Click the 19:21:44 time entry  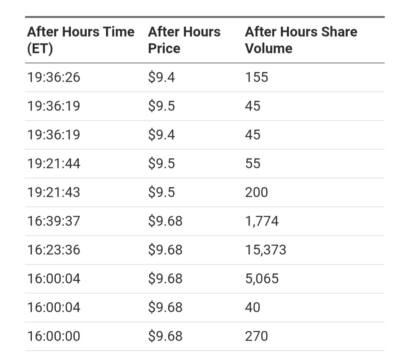coord(53,164)
